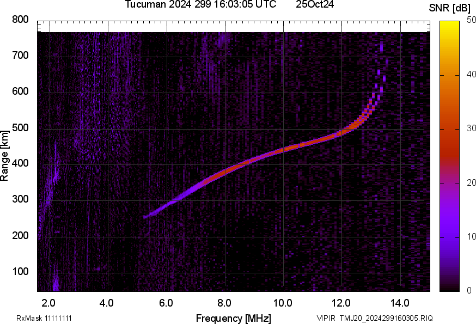Click the frequency axis tick '14.0'
Viewport: 476px width, 324px height.
(x=400, y=303)
